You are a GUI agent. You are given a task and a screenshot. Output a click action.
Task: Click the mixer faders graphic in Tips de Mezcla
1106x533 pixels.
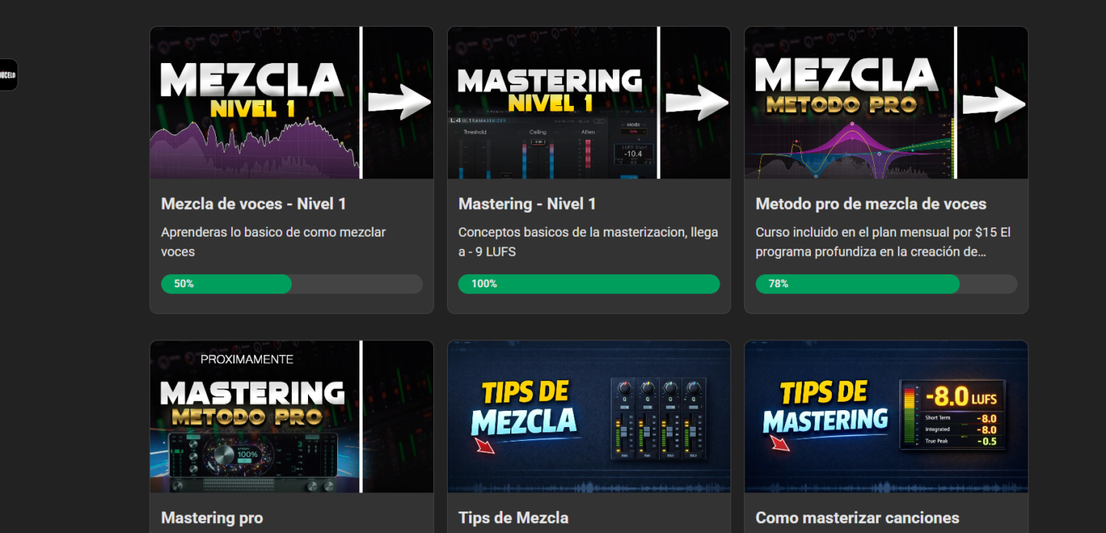click(659, 419)
